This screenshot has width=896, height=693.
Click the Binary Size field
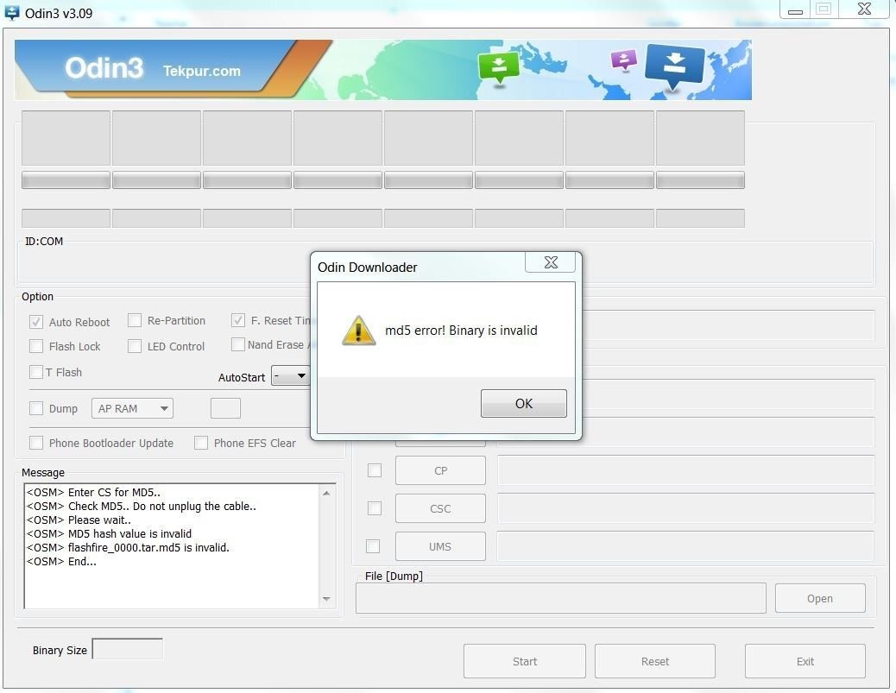pos(128,648)
